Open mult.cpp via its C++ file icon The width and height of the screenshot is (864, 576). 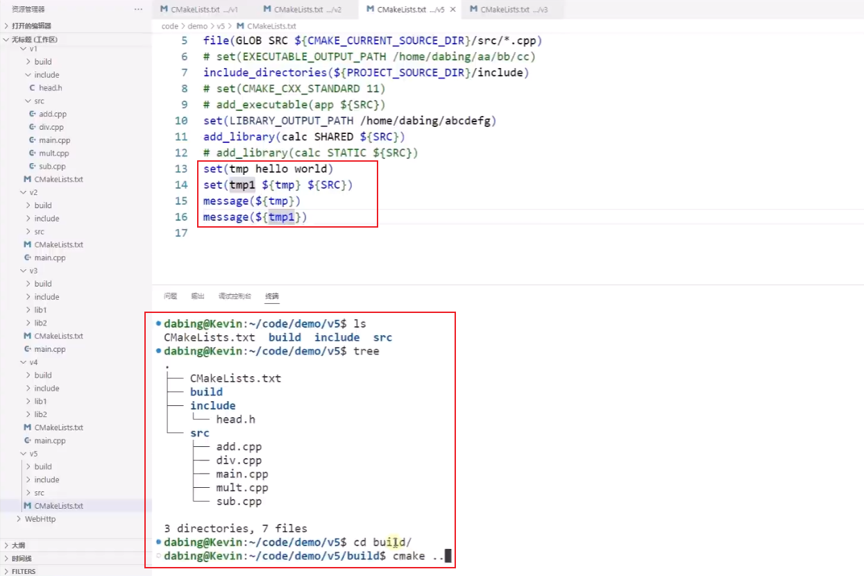click(x=33, y=153)
